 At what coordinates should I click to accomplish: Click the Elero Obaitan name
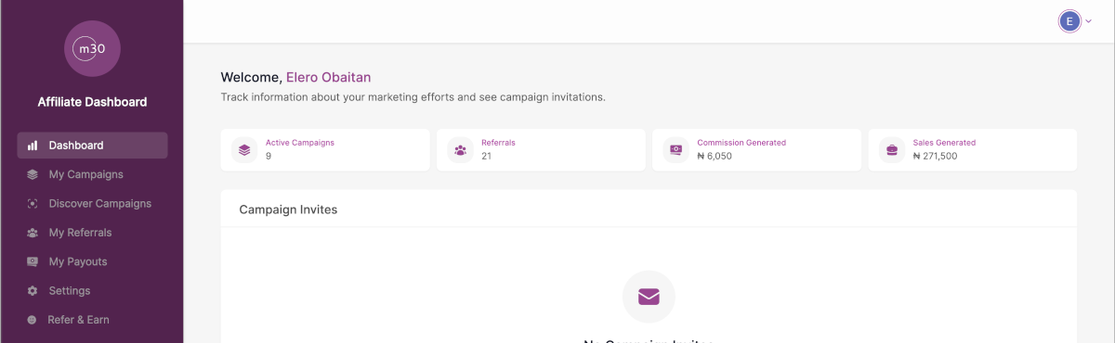point(328,77)
